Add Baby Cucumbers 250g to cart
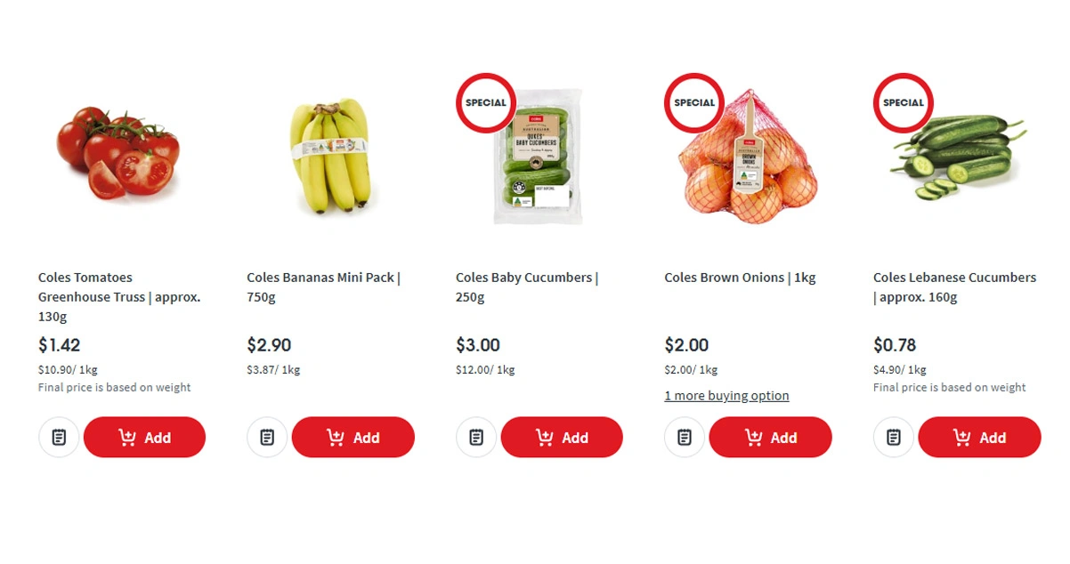This screenshot has height=564, width=1070. tap(562, 437)
